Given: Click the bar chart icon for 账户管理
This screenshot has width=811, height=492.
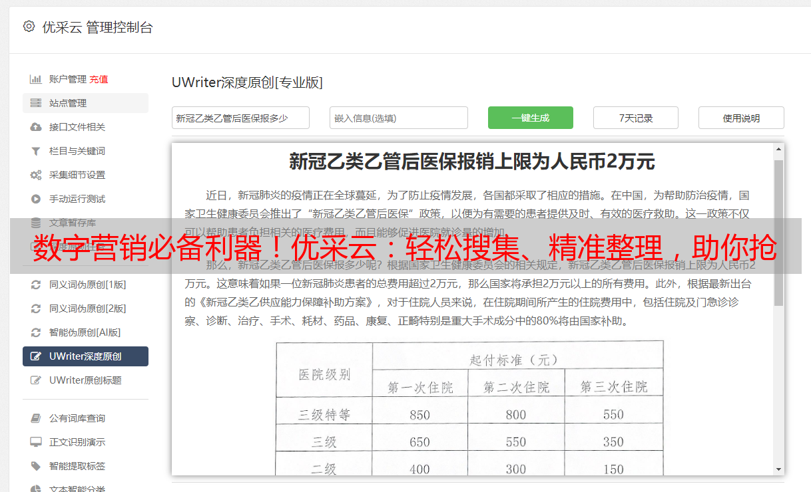Looking at the screenshot, I should [36, 79].
